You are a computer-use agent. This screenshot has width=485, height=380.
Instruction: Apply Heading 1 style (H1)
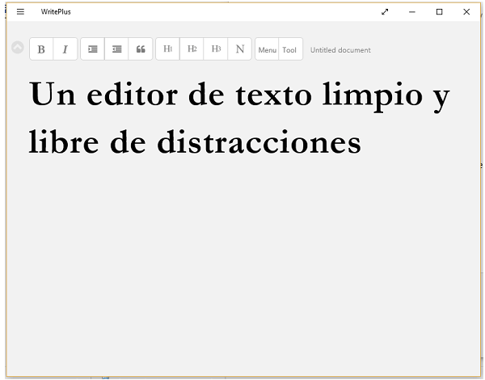click(167, 49)
